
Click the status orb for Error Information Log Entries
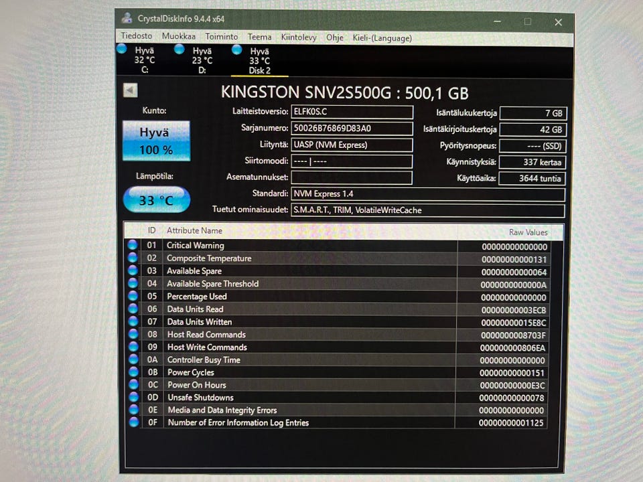(134, 422)
